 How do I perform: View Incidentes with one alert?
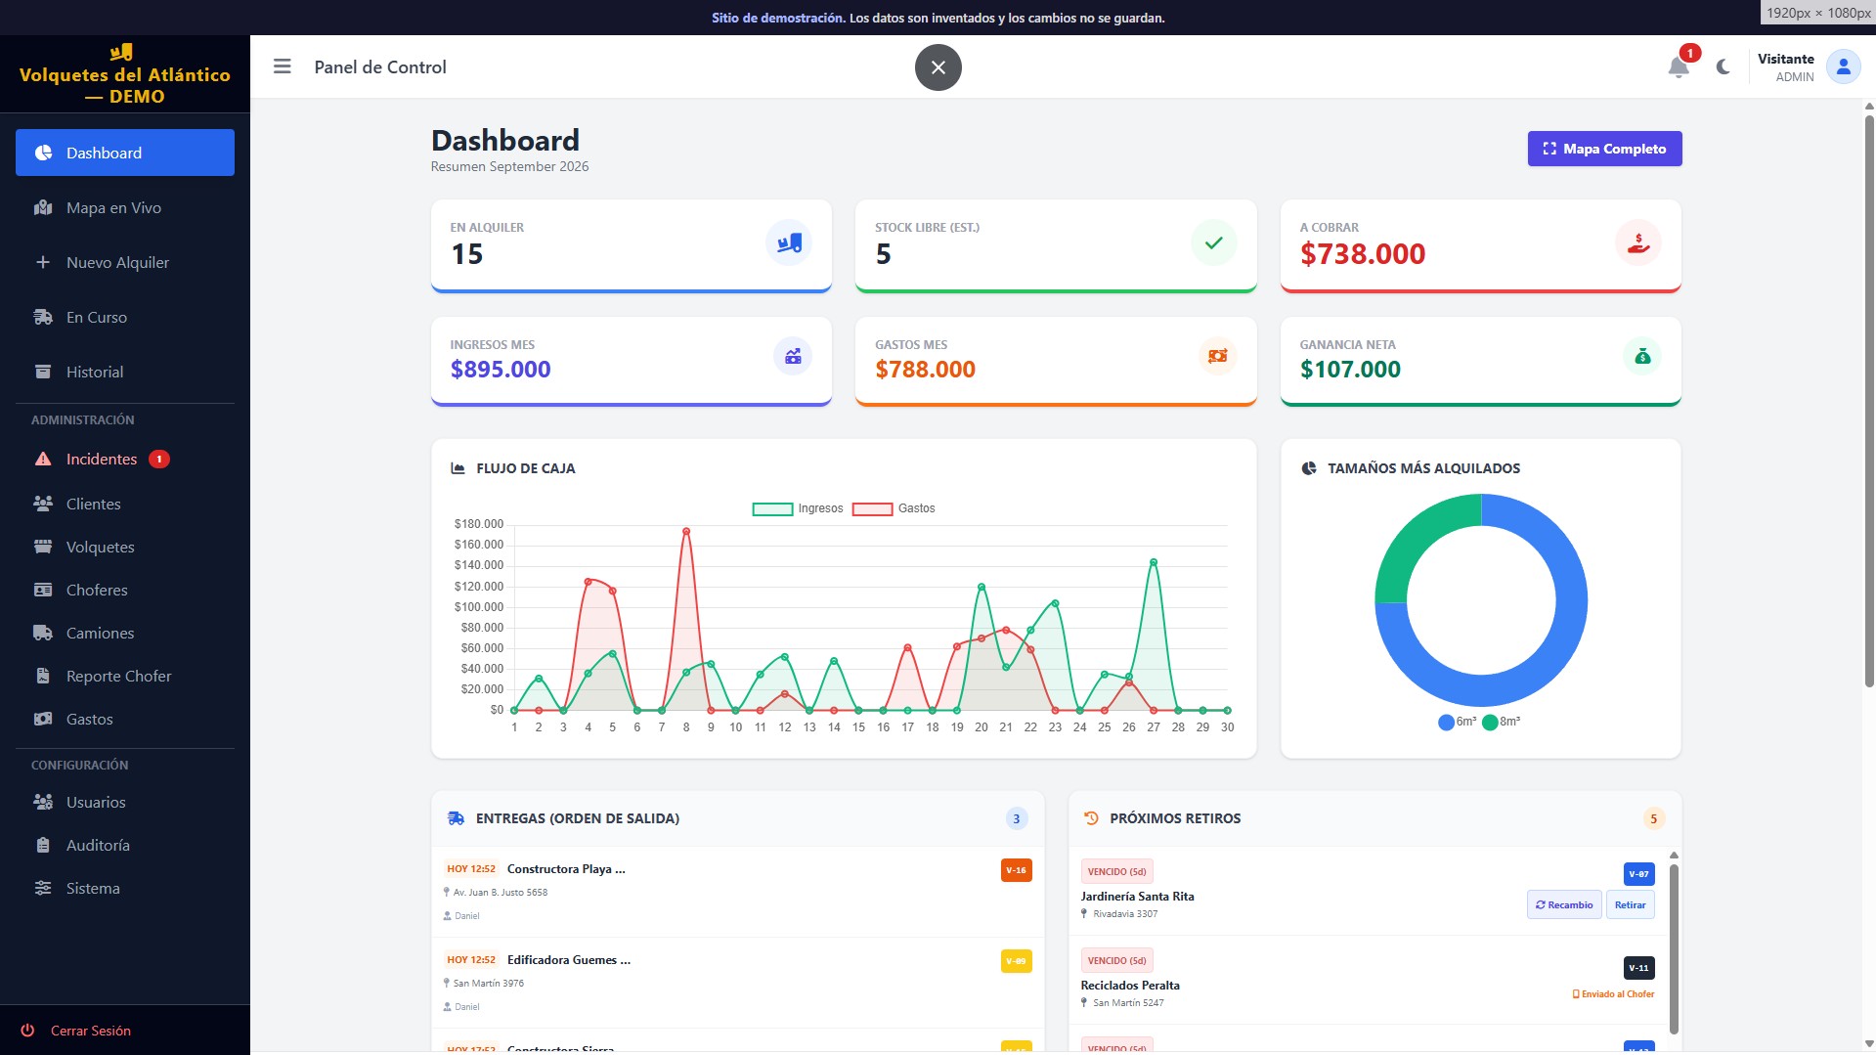click(x=125, y=459)
